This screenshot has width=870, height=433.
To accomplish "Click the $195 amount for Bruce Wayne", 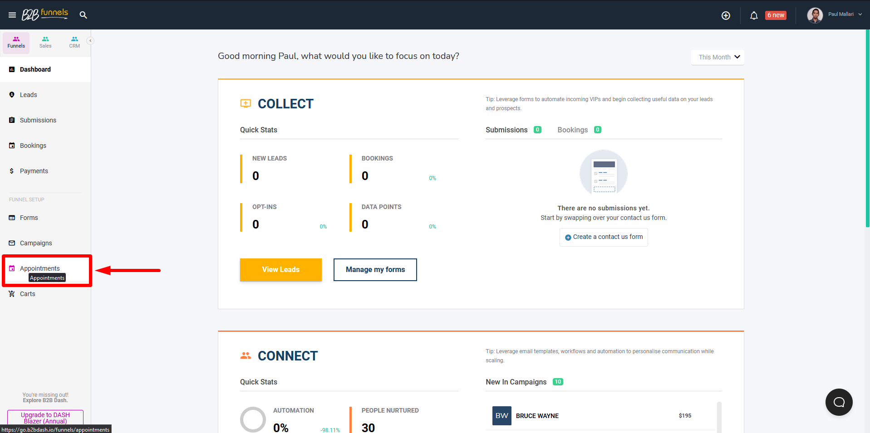I will [685, 416].
